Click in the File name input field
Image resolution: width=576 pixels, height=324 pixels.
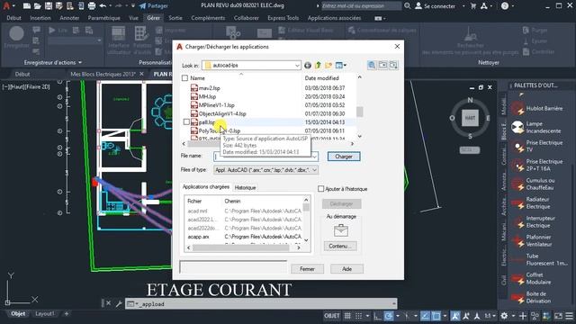pyautogui.click(x=263, y=157)
